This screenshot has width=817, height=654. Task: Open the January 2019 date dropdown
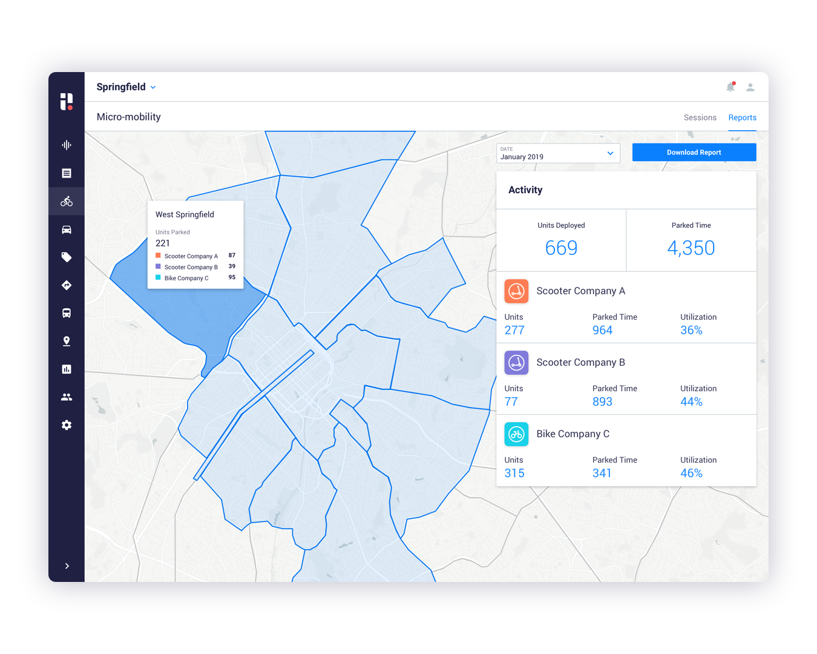pos(558,153)
